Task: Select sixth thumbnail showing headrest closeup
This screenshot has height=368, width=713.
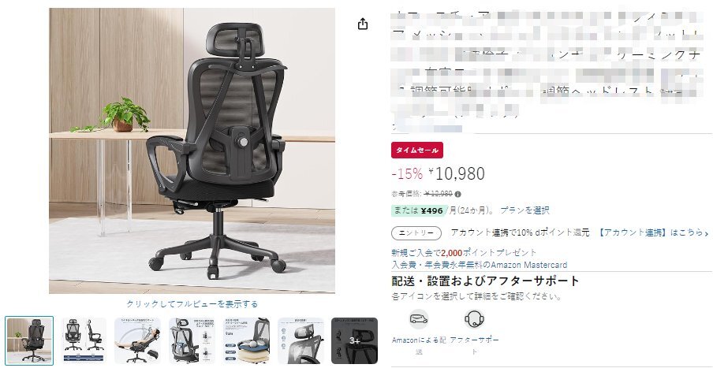Action: [x=301, y=340]
